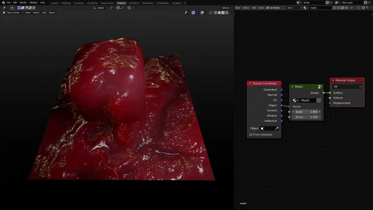Open the File menu
This screenshot has width=373, height=210.
click(8, 3)
